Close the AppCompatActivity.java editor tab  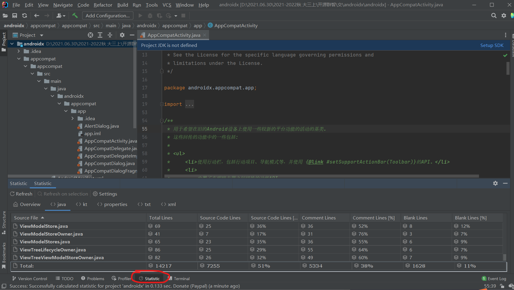point(205,35)
